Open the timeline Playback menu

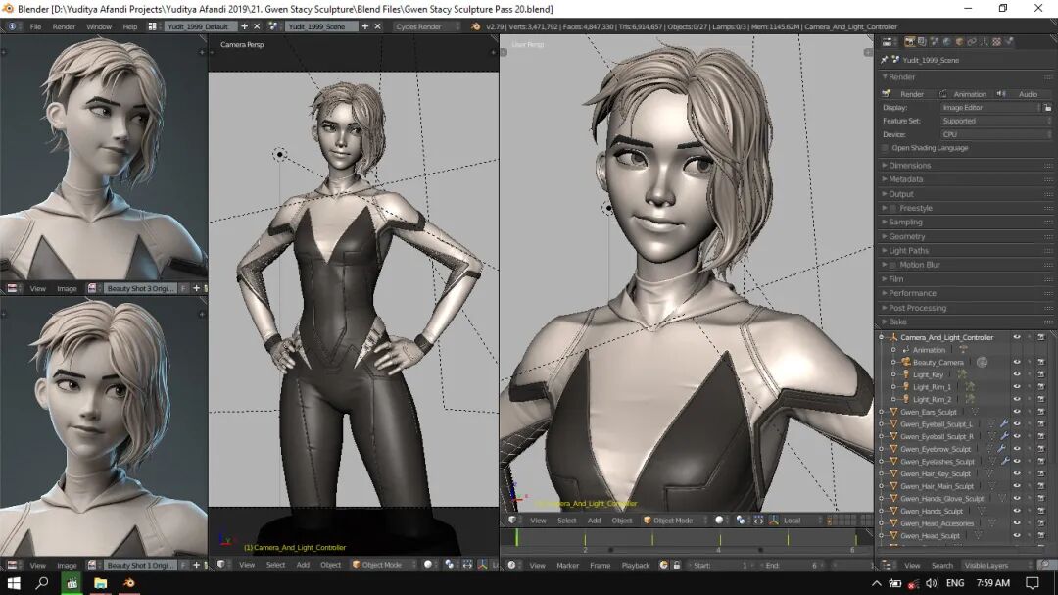(x=635, y=566)
